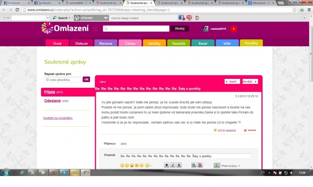Viewport: 313px width, 187px height.
Task: Click the Omlazení logo
Action: point(65,28)
